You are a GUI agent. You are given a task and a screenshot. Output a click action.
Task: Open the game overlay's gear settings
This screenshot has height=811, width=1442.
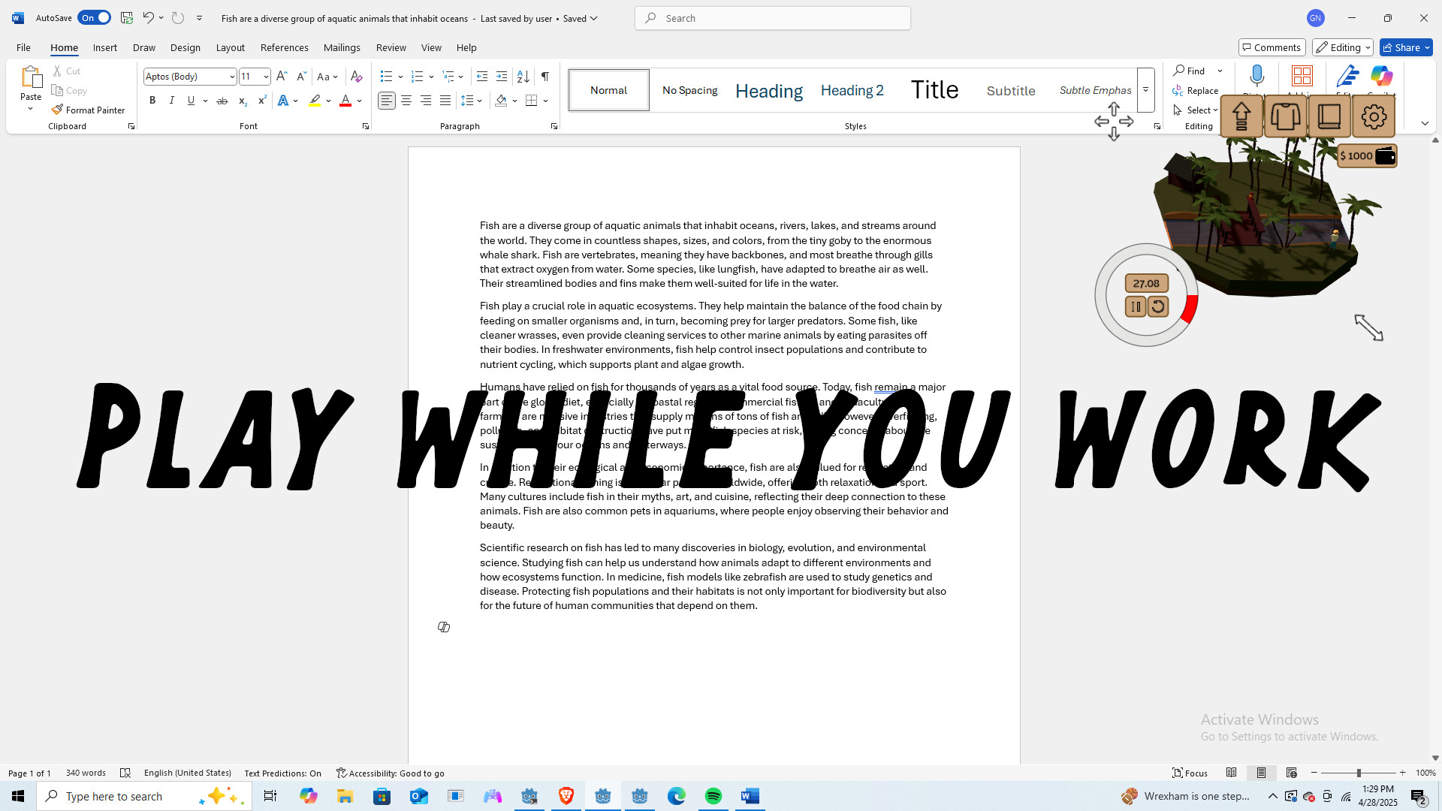[x=1374, y=116]
